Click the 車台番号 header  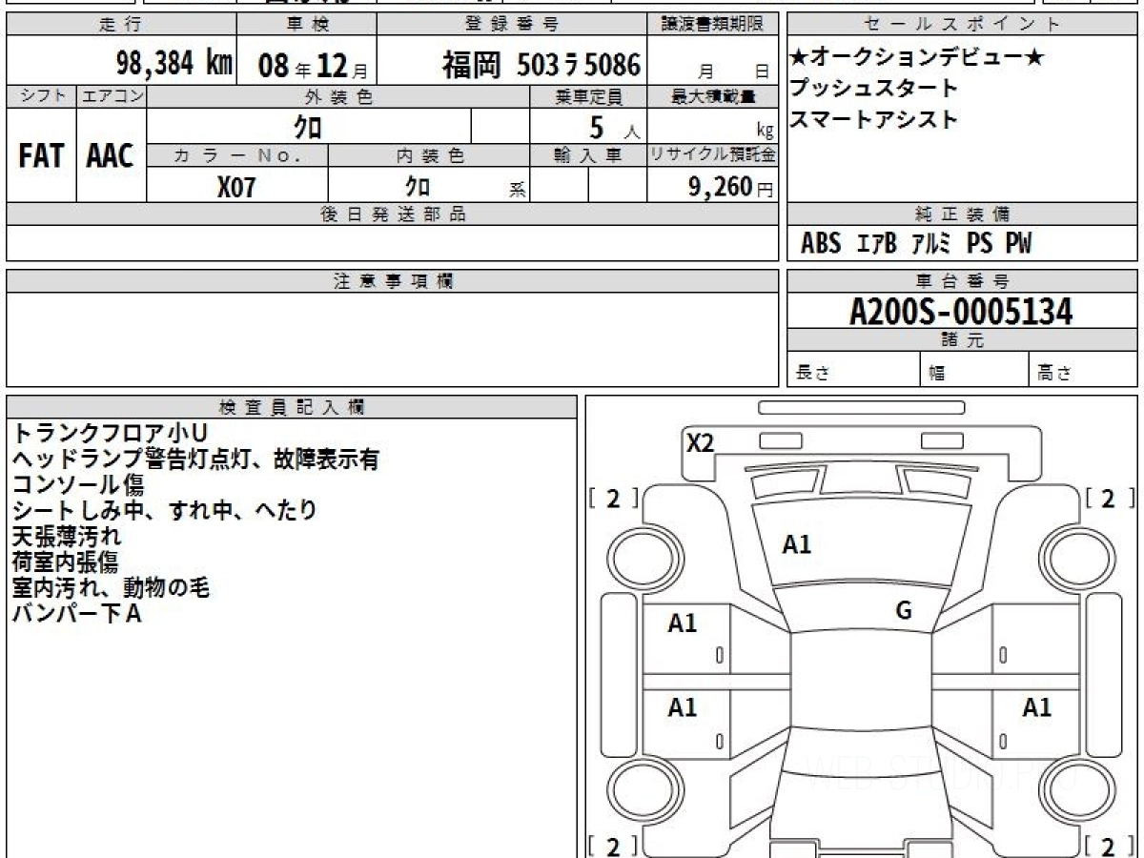click(x=962, y=281)
